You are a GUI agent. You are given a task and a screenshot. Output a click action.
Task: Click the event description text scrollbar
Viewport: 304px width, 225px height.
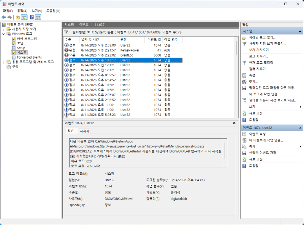click(x=225, y=151)
